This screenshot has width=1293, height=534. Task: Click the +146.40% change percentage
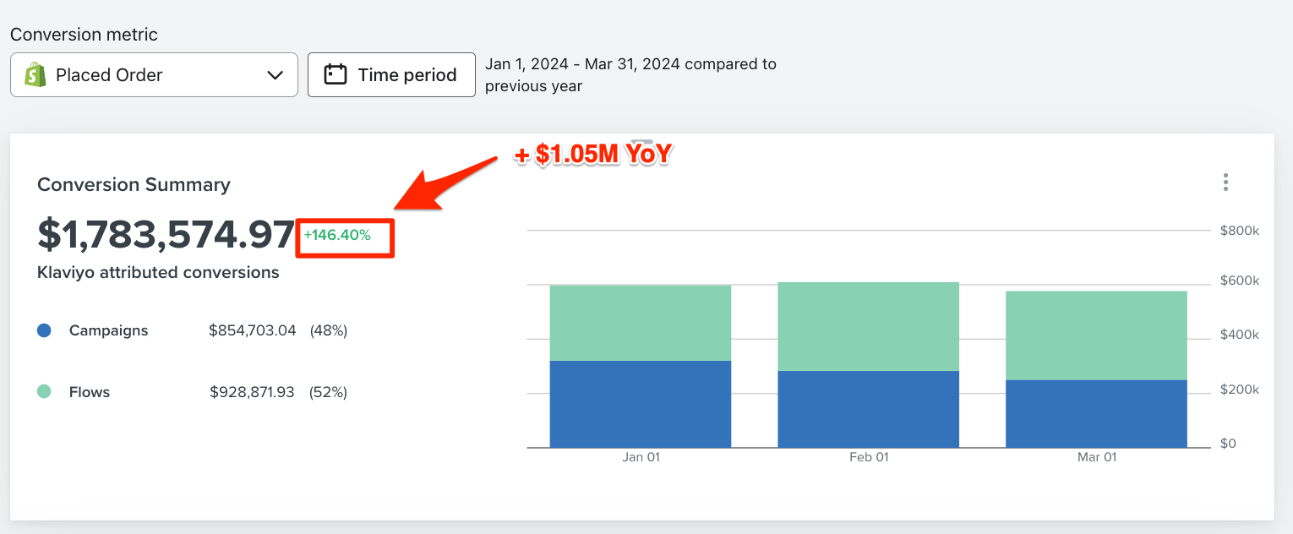[x=337, y=235]
